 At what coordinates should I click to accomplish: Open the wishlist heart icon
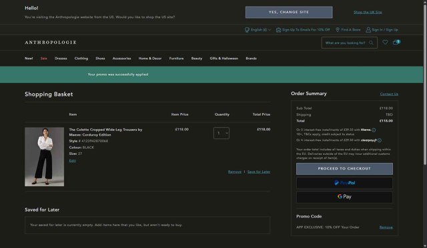pos(385,42)
